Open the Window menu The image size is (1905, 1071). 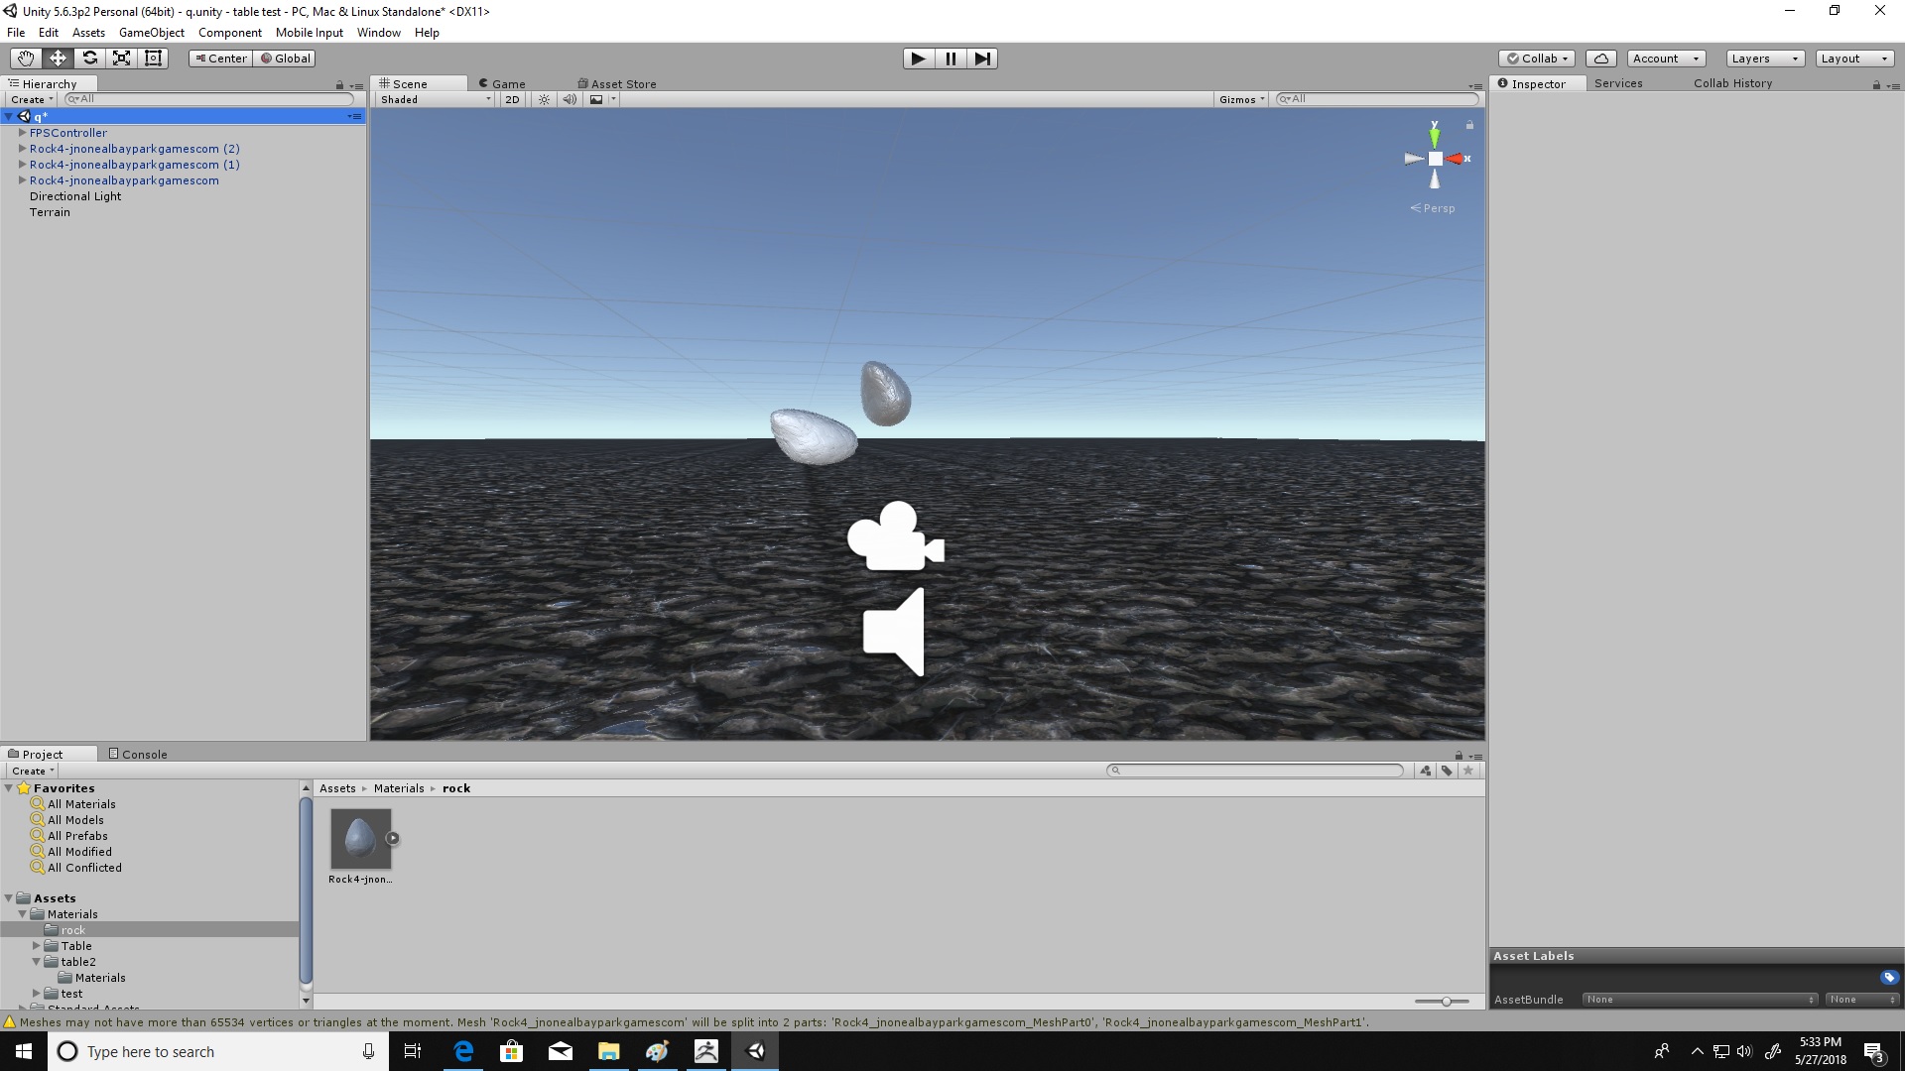[x=379, y=33]
